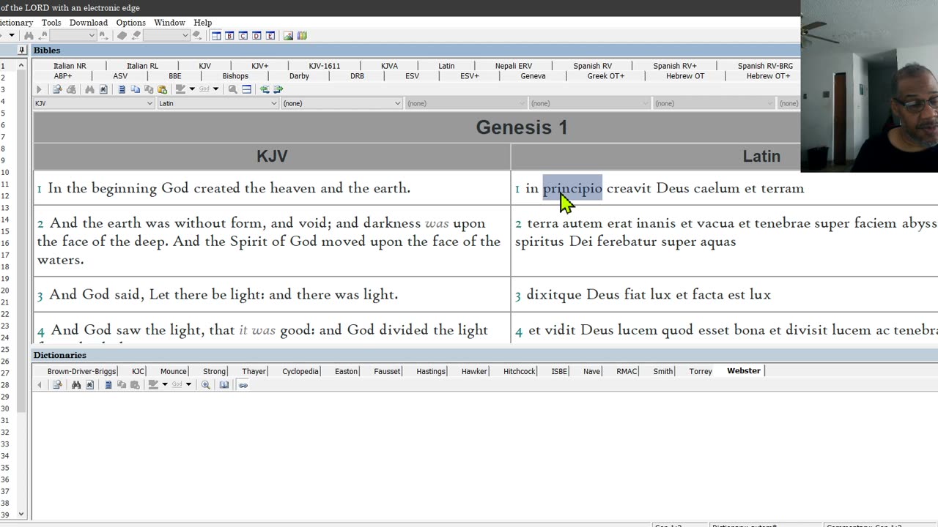Click the open book icon in the Dictionaries toolbar
The height and width of the screenshot is (527, 938).
click(224, 385)
